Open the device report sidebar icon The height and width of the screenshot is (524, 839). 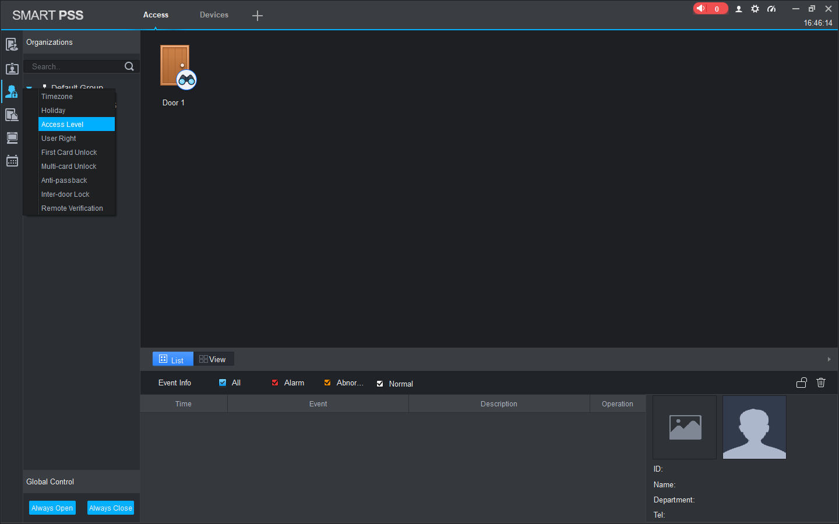coord(12,115)
